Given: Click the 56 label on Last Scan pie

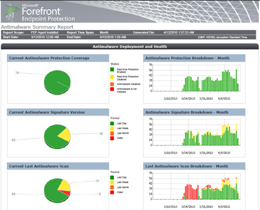Looking at the screenshot, I should click(13, 194).
